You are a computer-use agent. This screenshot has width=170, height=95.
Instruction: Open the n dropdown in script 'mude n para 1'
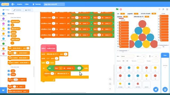click(x=48, y=58)
